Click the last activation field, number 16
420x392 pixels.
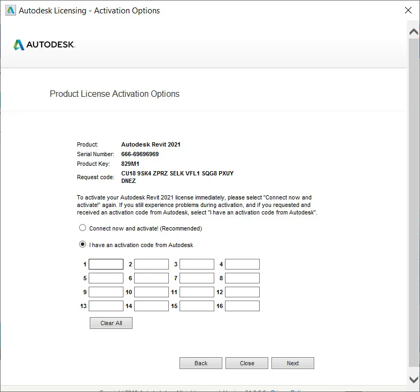(x=242, y=306)
